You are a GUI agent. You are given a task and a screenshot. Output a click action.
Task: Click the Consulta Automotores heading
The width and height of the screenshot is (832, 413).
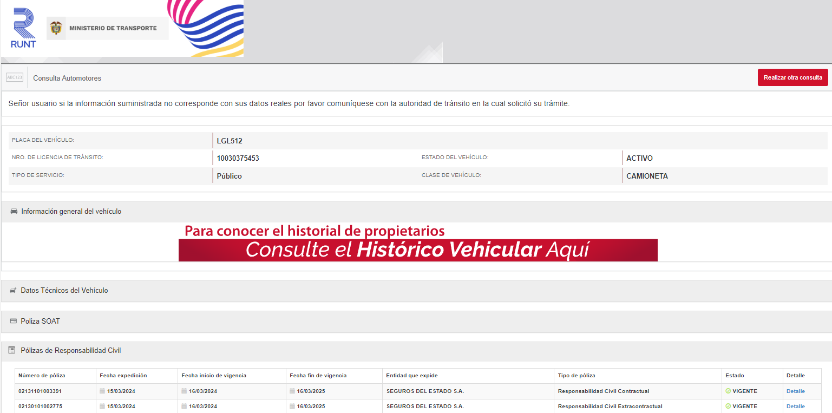tap(67, 78)
